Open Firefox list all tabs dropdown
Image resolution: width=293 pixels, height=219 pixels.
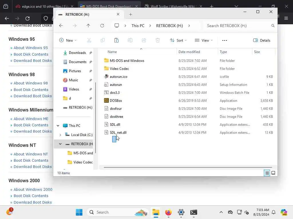(x=236, y=6)
